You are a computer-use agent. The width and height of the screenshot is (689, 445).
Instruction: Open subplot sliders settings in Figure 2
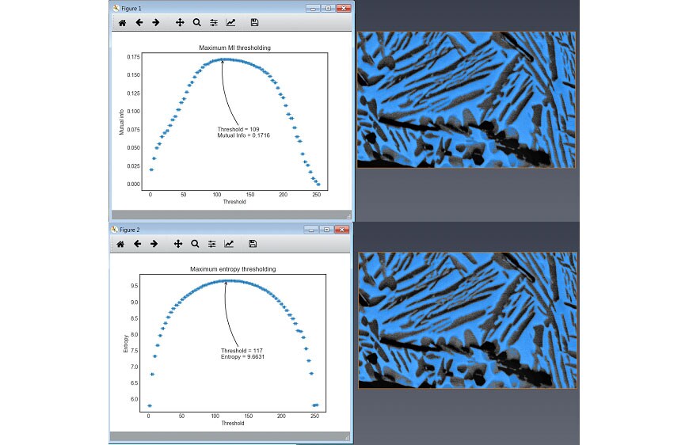(213, 244)
